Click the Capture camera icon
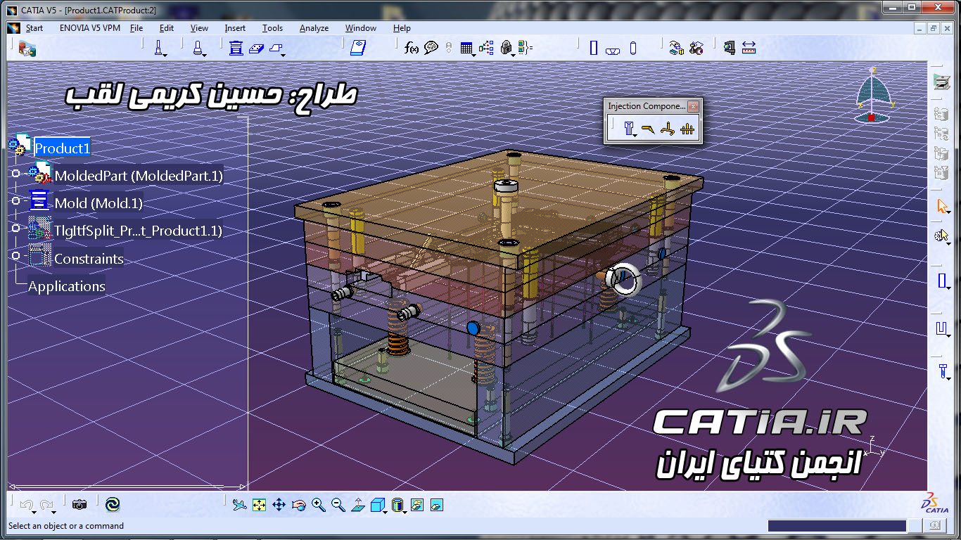This screenshot has width=961, height=540. click(79, 504)
